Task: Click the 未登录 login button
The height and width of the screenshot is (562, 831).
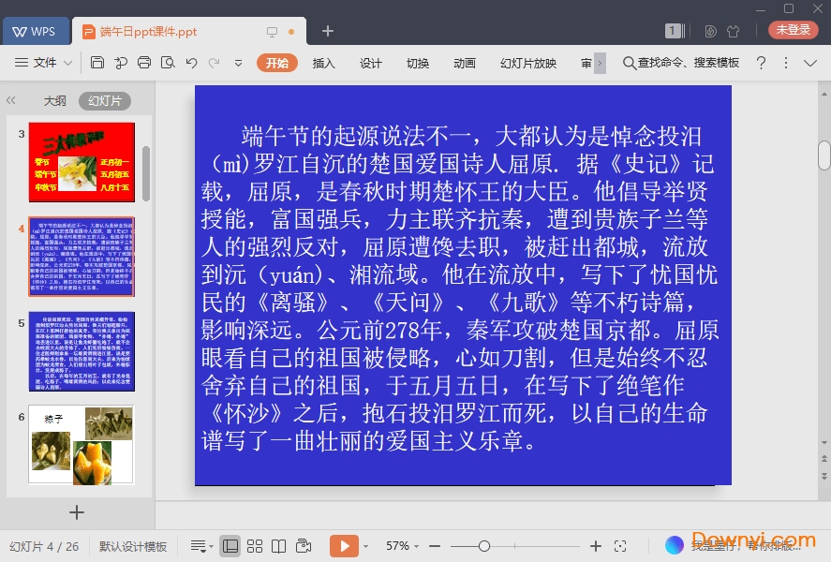Action: [793, 30]
